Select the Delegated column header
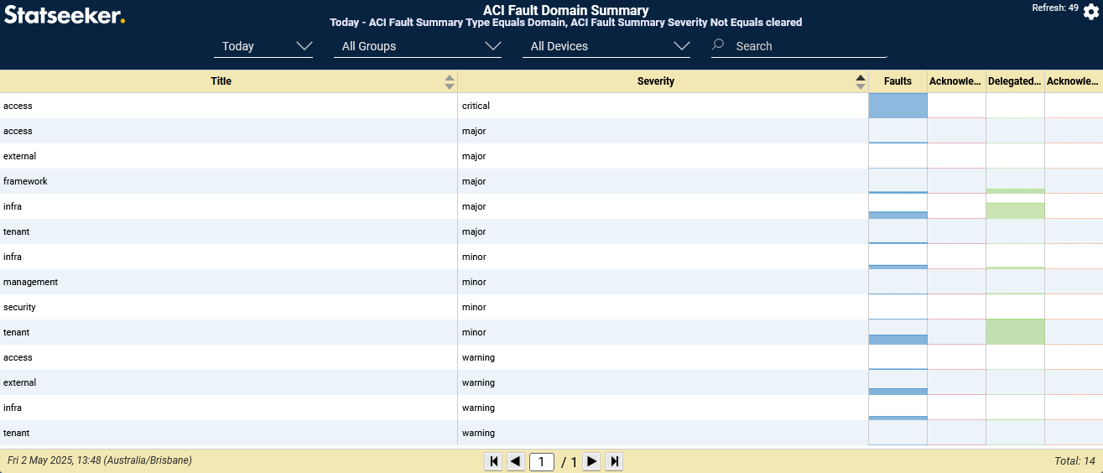1103x473 pixels. (x=1015, y=81)
